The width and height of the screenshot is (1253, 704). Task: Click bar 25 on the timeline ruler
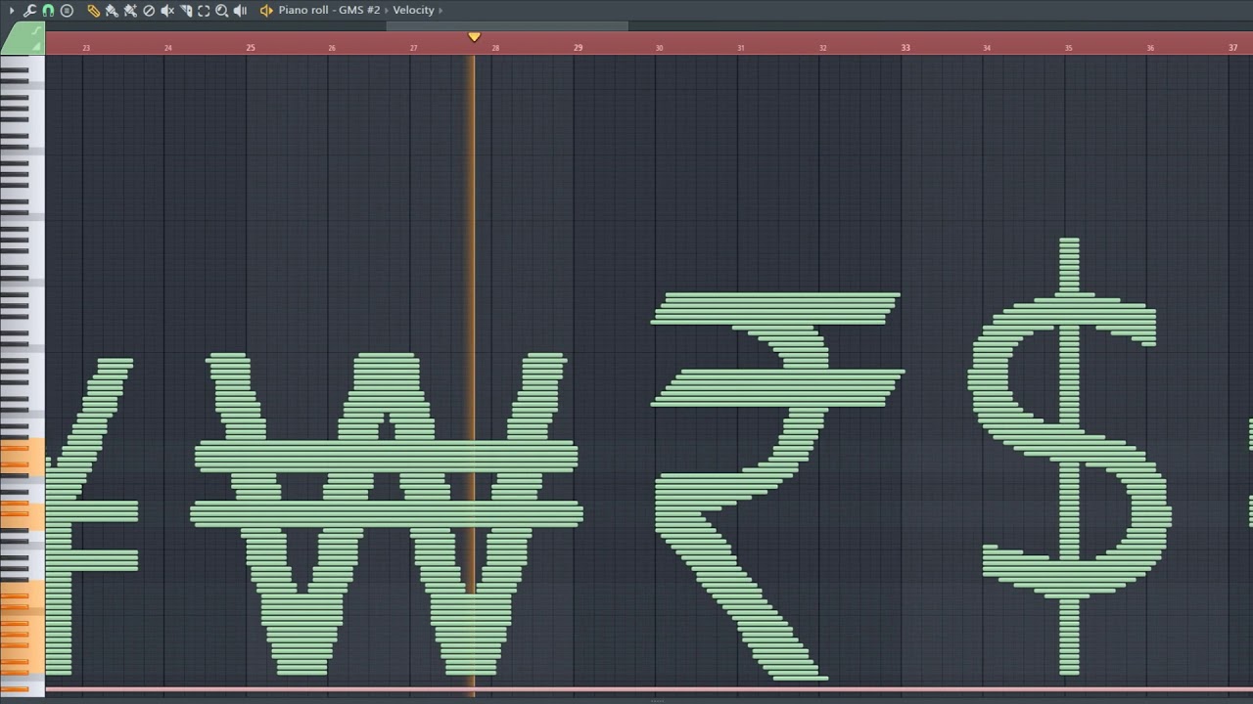[251, 47]
